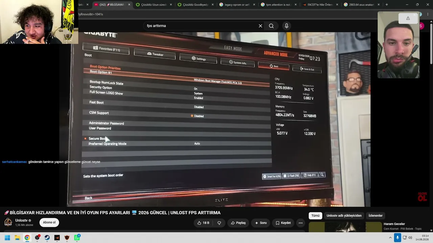Click 'ADVANCED MODE' in the BIOS
The width and height of the screenshot is (433, 243).
276,54
